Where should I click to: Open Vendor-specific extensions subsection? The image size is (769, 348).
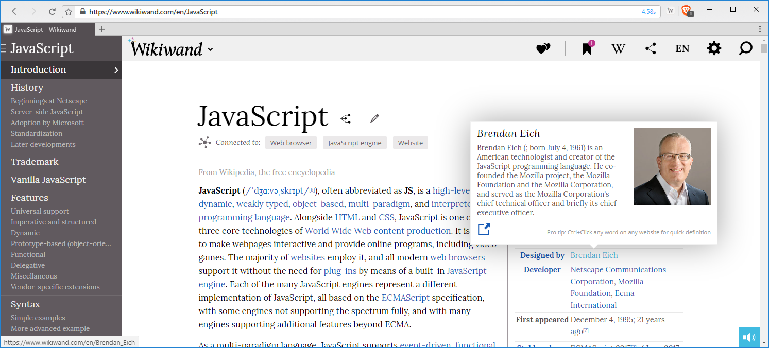pyautogui.click(x=55, y=287)
